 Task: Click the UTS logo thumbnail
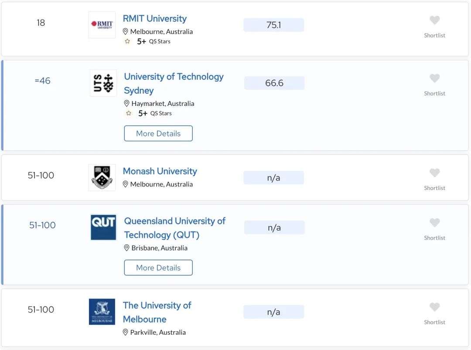(103, 83)
